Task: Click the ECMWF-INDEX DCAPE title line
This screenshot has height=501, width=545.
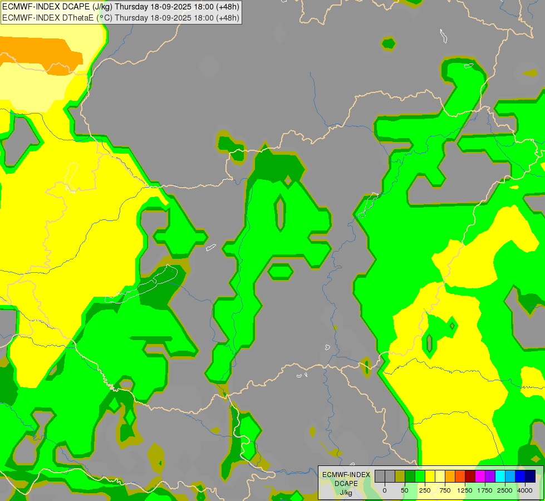Action: click(x=121, y=7)
